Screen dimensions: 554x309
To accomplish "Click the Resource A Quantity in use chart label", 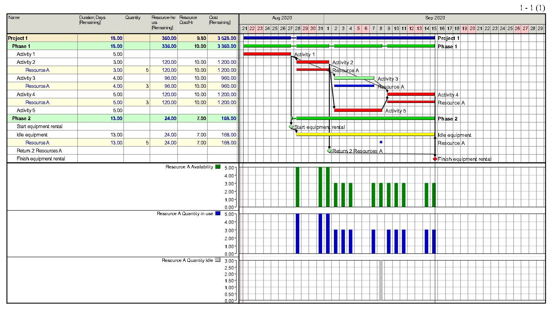I will click(x=185, y=213).
